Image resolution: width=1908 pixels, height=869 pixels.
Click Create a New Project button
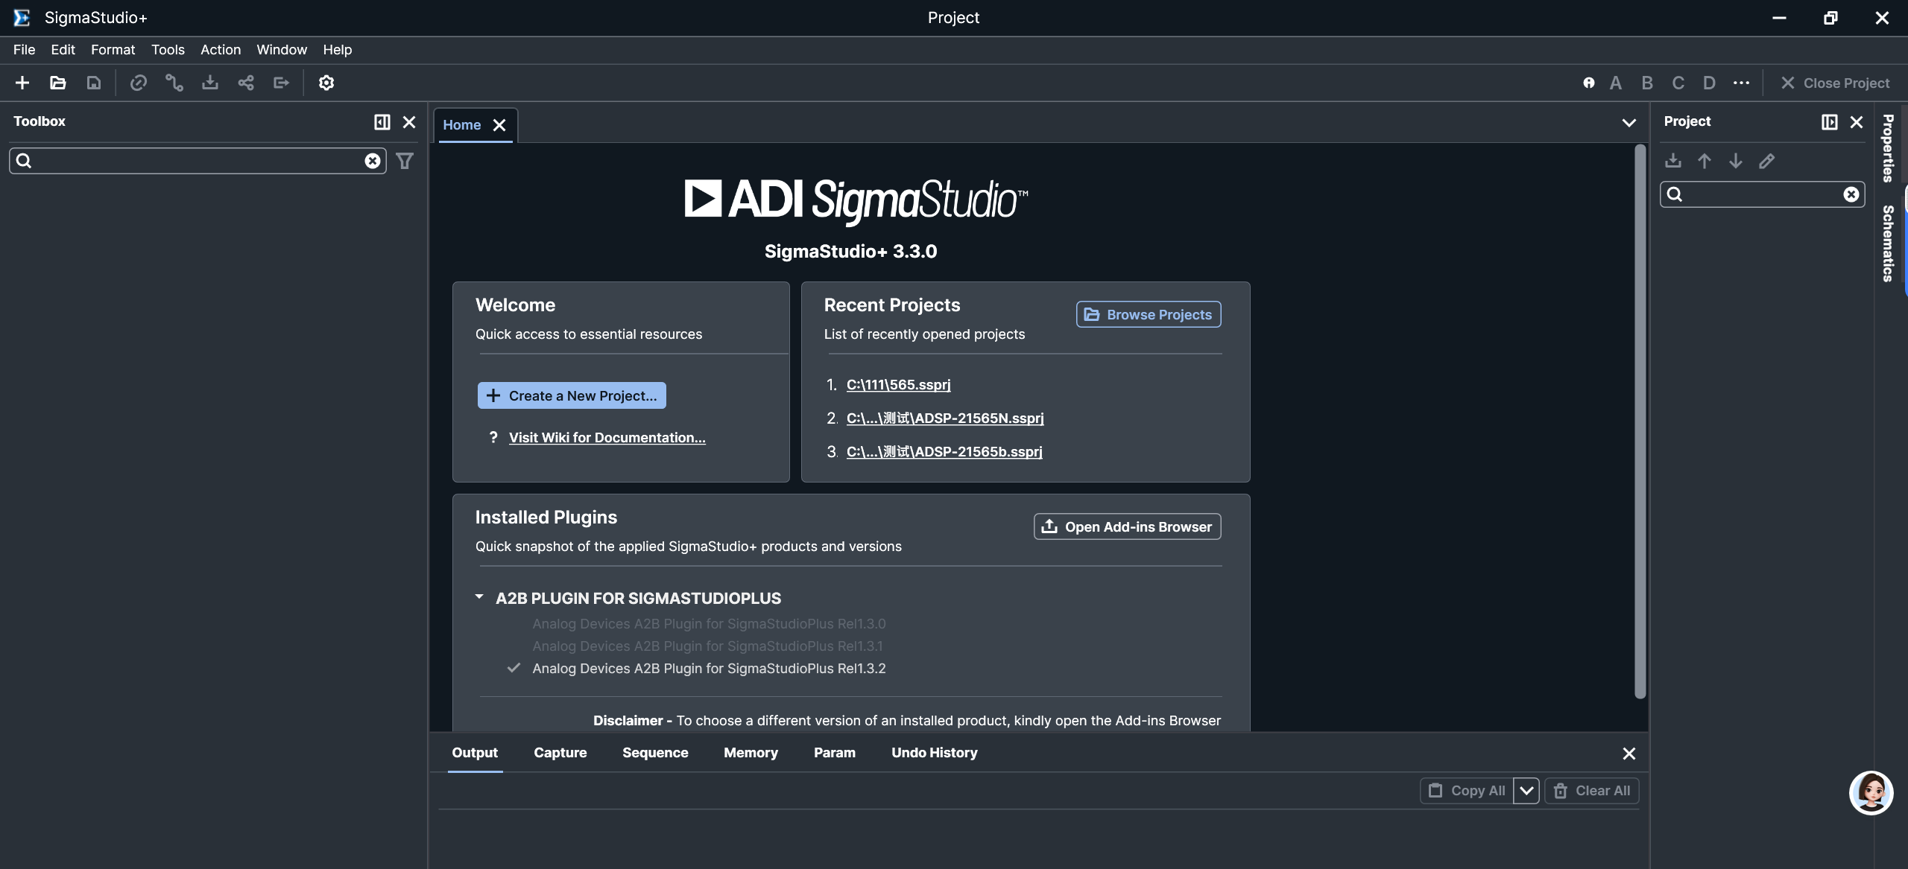pos(572,395)
